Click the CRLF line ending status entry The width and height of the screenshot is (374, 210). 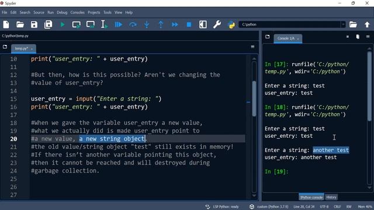[337, 206]
